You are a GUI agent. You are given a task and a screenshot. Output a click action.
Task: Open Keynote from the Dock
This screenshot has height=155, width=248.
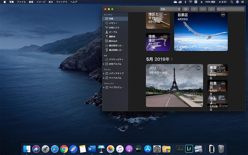point(101,149)
